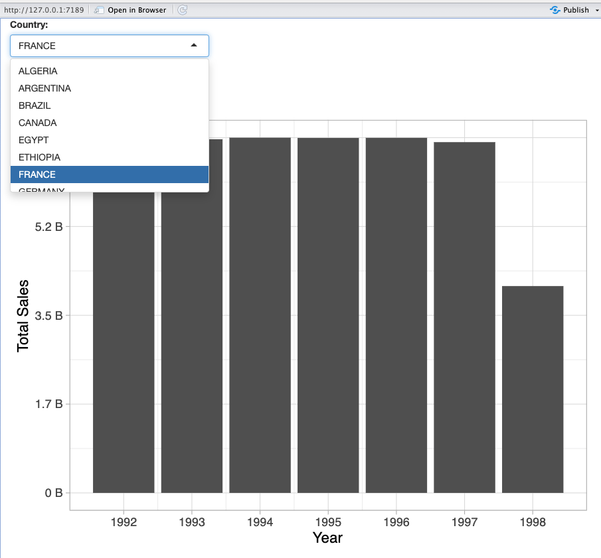Click the refresh icon in the viewer toolbar
This screenshot has width=601, height=558.
183,10
